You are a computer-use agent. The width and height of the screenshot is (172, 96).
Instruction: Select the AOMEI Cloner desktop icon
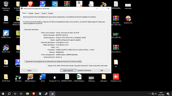point(6,34)
